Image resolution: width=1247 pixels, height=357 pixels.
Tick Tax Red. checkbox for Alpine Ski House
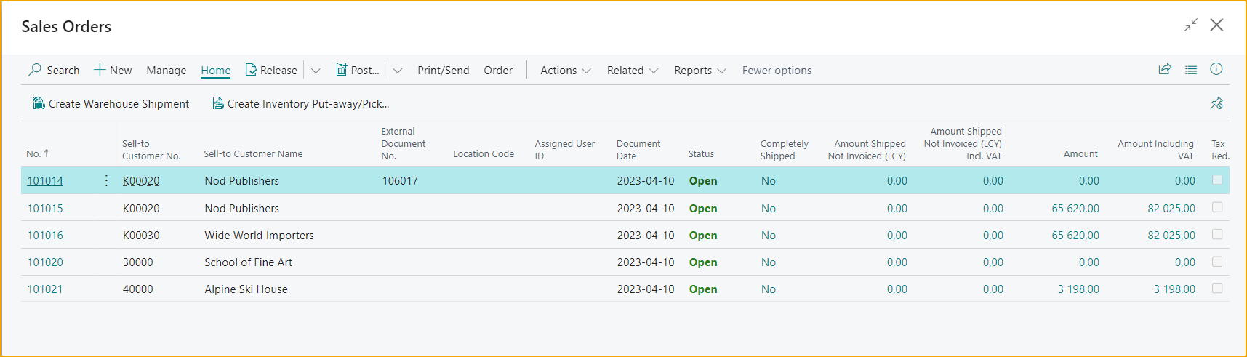(1217, 289)
